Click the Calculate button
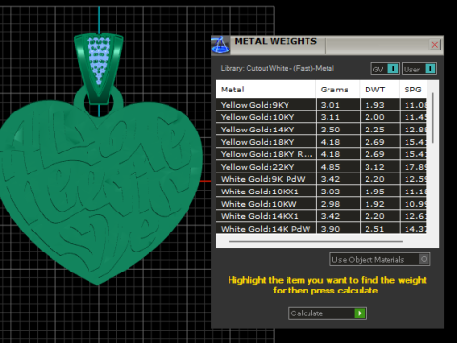Image resolution: width=457 pixels, height=343 pixels. [328, 313]
